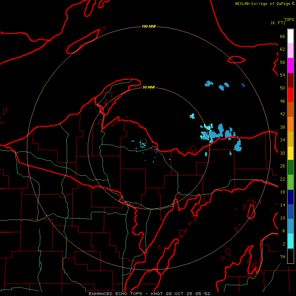The width and height of the screenshot is (296, 296).
Task: Select the dark red 50-54 legend swatch
Action: pyautogui.click(x=290, y=80)
